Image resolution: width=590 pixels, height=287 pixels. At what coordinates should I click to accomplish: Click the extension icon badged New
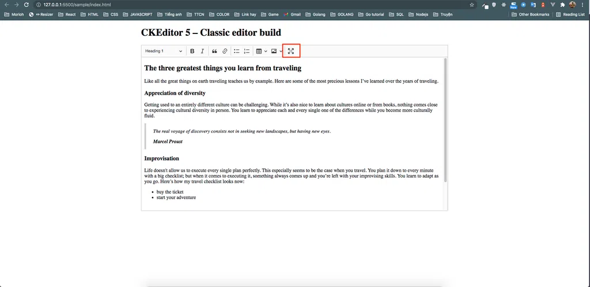[513, 5]
